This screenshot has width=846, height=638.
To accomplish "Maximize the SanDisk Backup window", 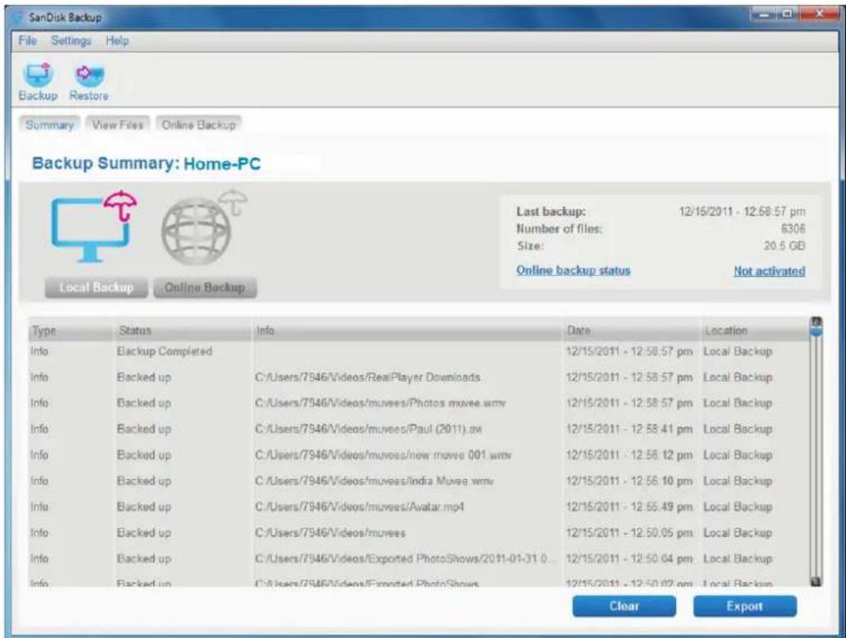I will coord(787,14).
